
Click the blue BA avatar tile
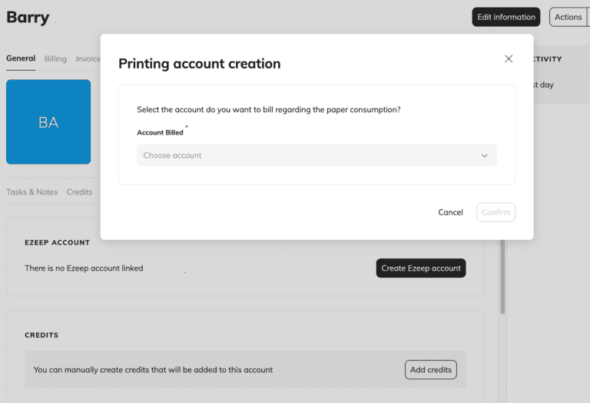click(48, 122)
